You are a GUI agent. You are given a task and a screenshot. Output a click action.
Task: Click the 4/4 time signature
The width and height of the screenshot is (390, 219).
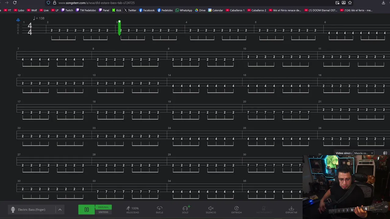30,29
